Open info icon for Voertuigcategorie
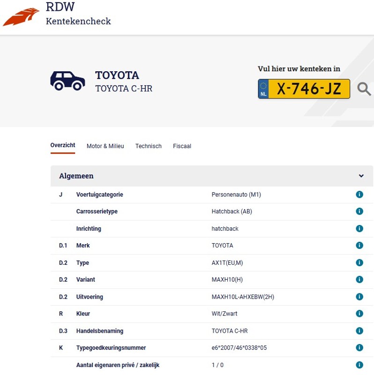 [x=359, y=195]
